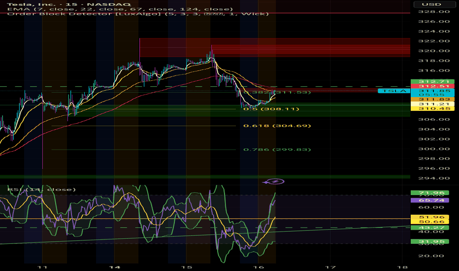Click the yellow 51.96 RSI label
Viewport: 459px width, 271px height.
pos(430,217)
